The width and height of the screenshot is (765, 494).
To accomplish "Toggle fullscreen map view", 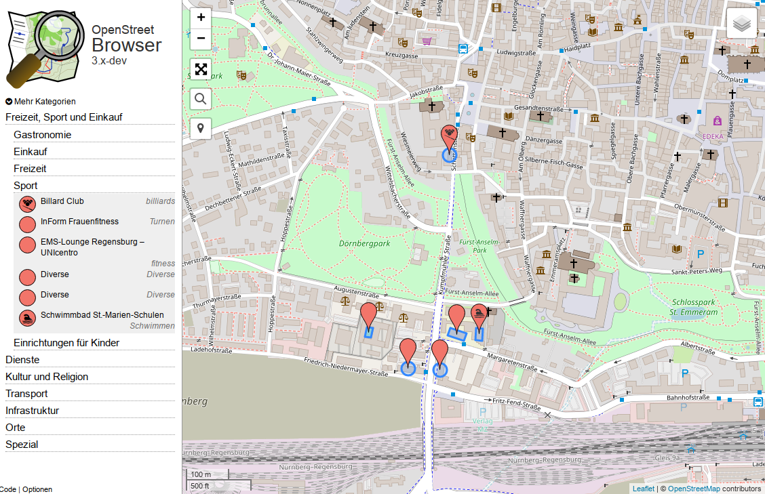I will point(201,69).
